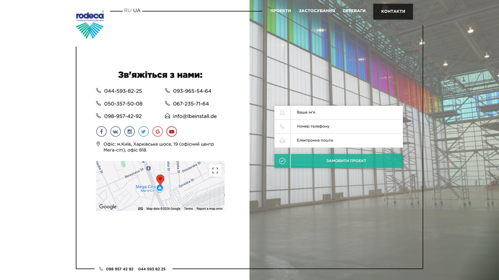Click the info@lbeinstall.de email link

click(x=195, y=116)
